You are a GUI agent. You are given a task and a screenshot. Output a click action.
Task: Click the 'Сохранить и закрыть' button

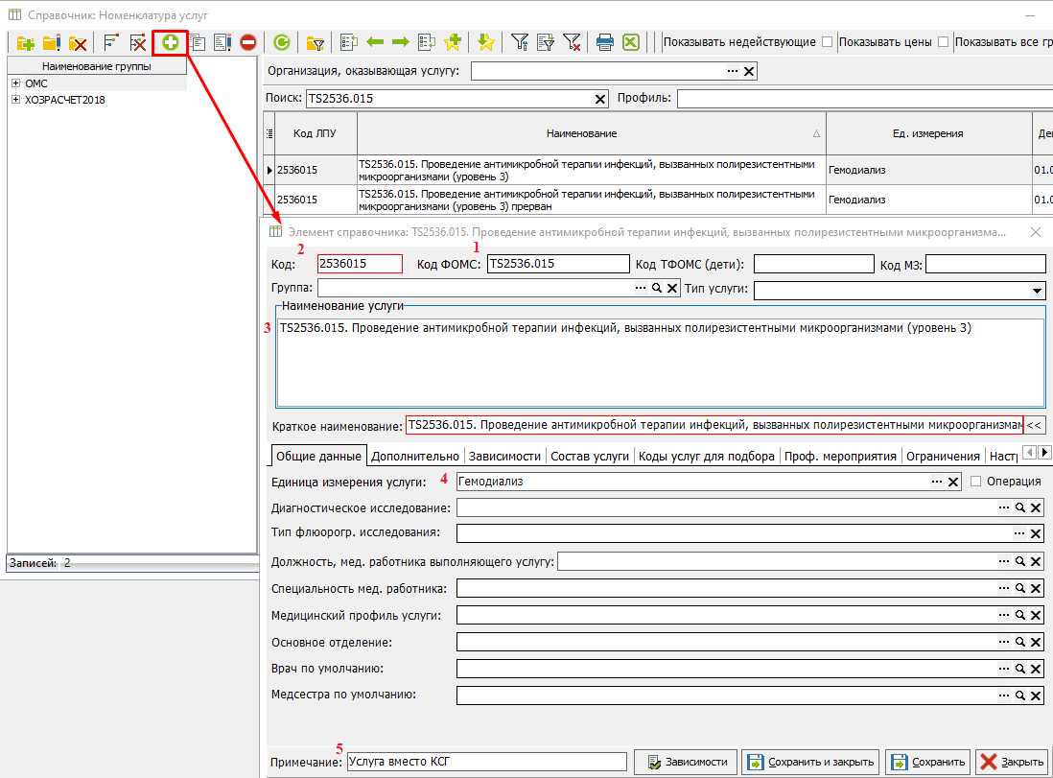(810, 762)
